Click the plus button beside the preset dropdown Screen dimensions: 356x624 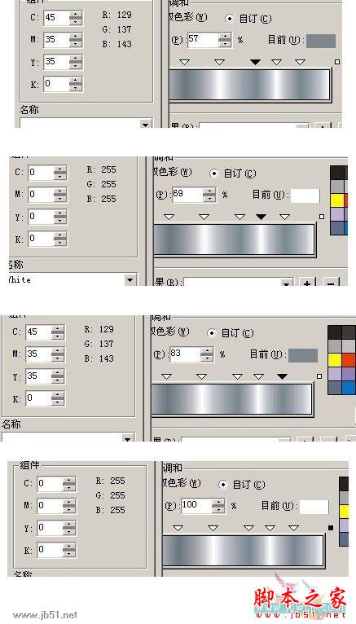click(x=307, y=283)
